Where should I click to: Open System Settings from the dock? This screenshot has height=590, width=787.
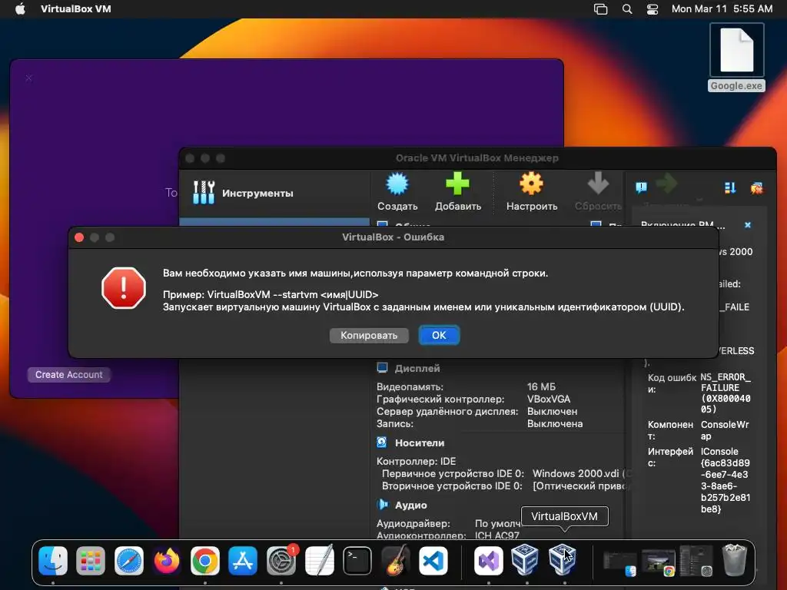pyautogui.click(x=281, y=560)
